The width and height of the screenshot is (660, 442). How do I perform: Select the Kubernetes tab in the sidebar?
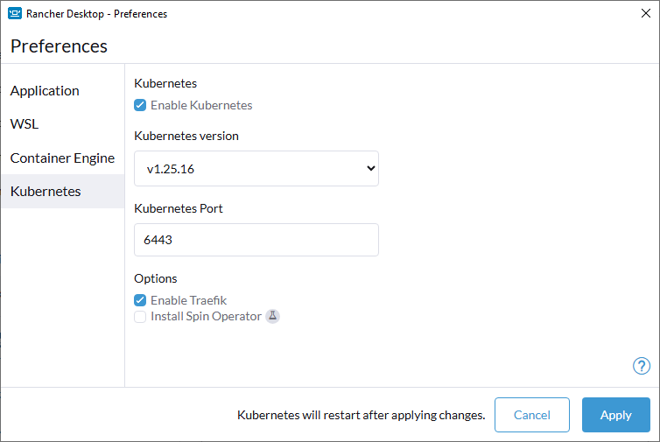(x=46, y=192)
